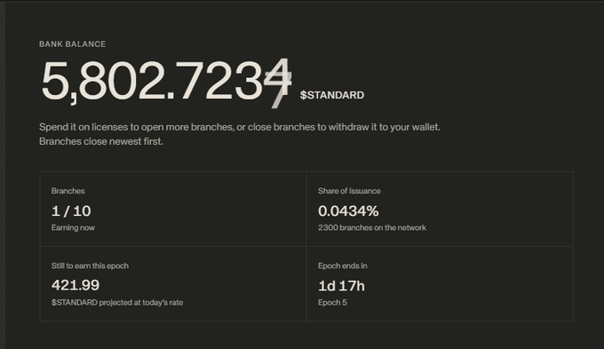Click the 'Spend it on licenses' description line
Viewport: 604px width, 349px height.
[x=240, y=127]
